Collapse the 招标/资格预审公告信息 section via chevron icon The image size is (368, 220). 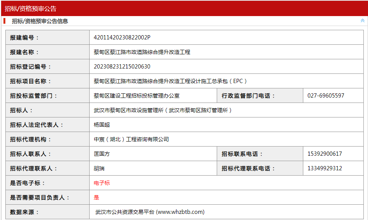(x=362, y=21)
